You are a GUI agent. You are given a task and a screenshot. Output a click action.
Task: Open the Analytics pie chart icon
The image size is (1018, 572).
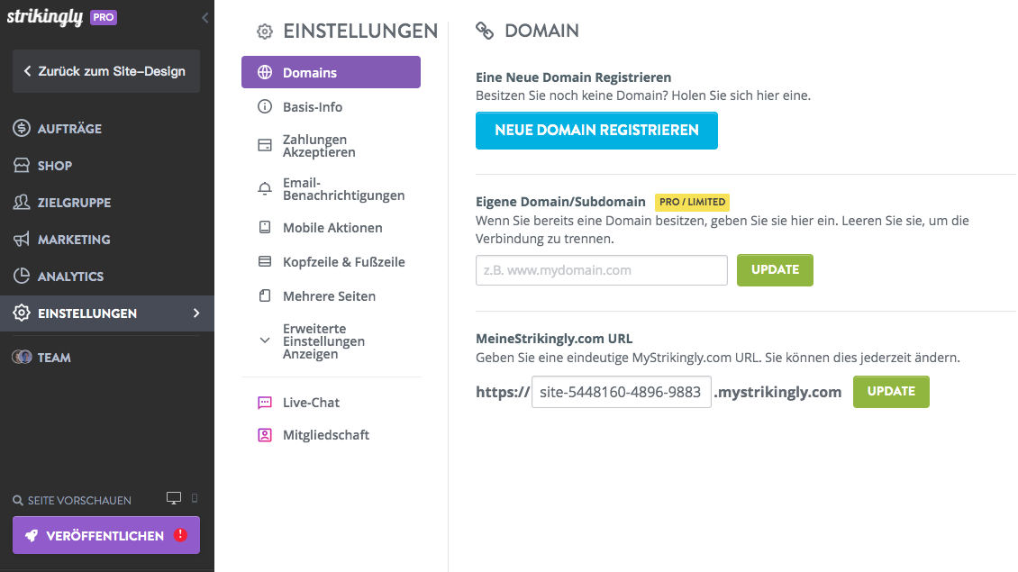pos(22,276)
